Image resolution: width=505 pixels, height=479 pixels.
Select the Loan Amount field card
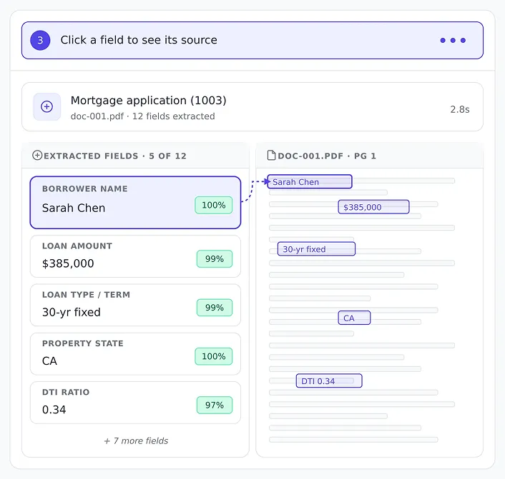coord(135,256)
